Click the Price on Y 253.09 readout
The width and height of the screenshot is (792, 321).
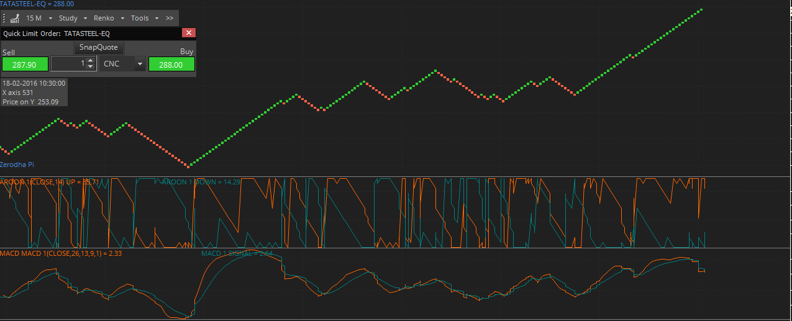pyautogui.click(x=30, y=102)
